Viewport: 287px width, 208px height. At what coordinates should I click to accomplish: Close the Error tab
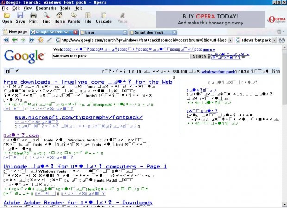(x=125, y=32)
